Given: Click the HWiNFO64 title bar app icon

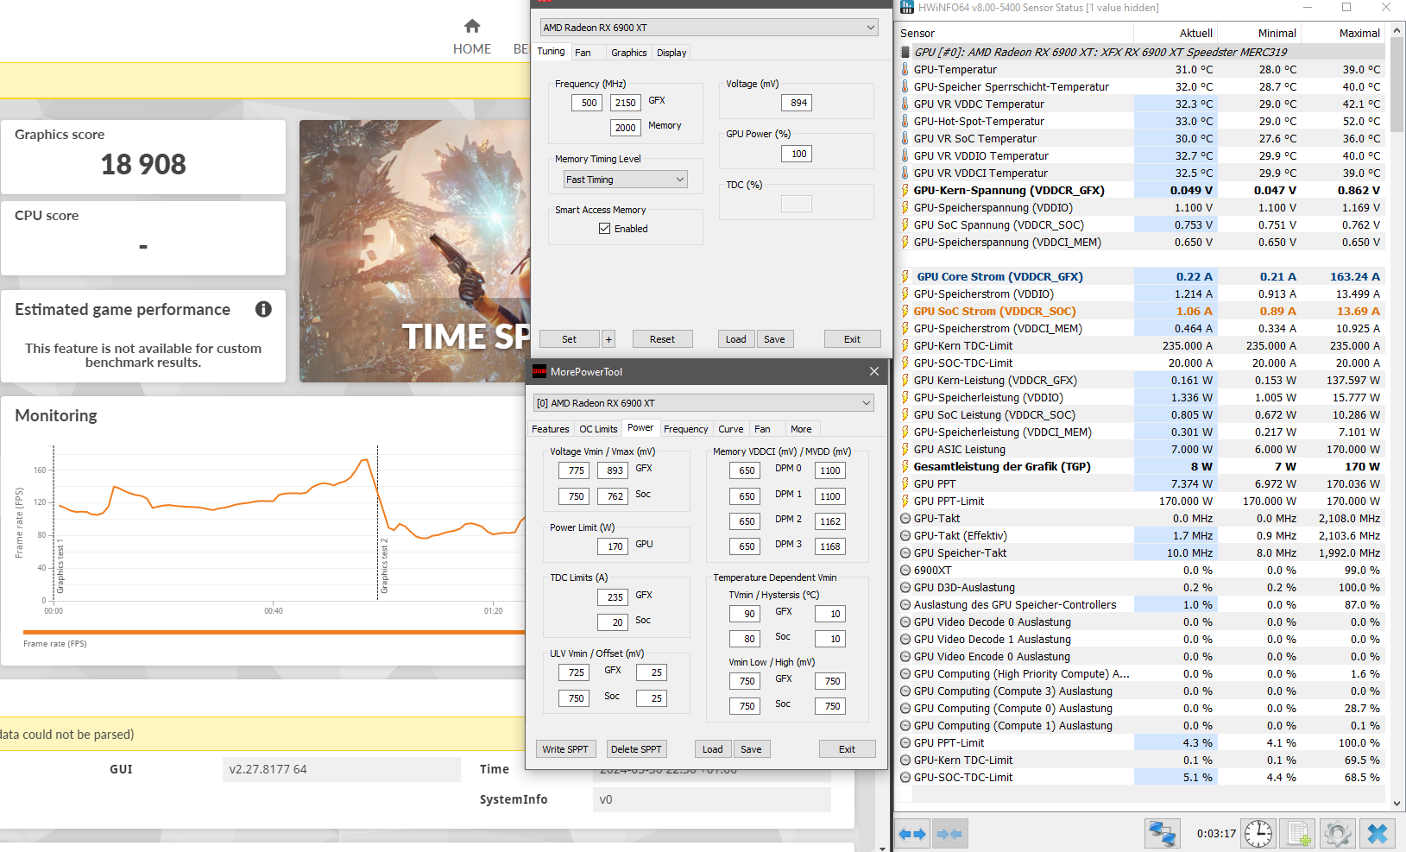Looking at the screenshot, I should pyautogui.click(x=906, y=8).
